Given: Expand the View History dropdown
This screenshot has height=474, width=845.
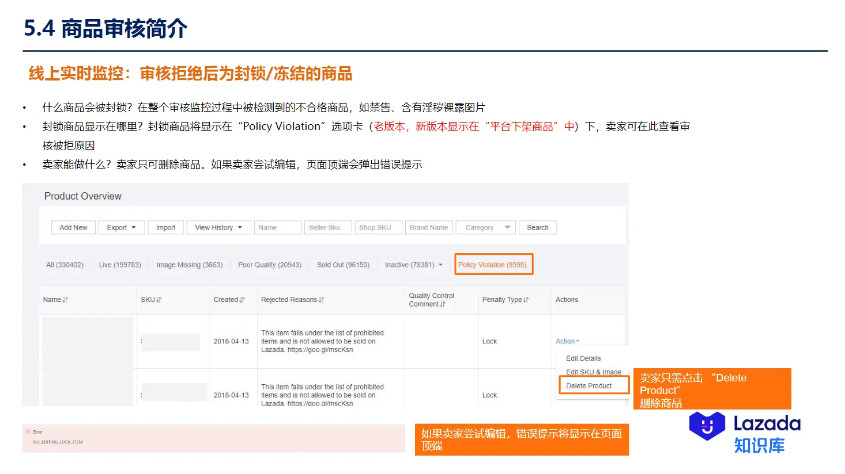Looking at the screenshot, I should [218, 227].
